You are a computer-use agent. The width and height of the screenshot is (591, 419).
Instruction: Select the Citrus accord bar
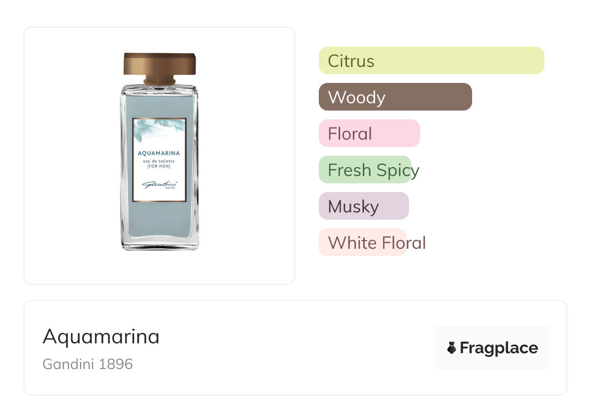(x=431, y=61)
